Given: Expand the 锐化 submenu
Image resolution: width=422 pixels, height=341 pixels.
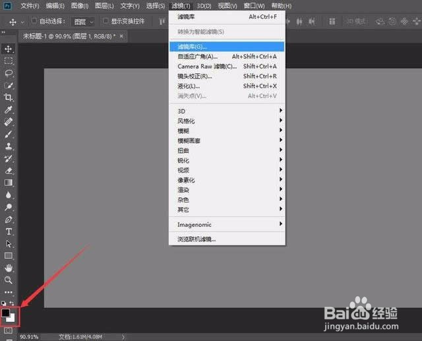Looking at the screenshot, I should coord(227,160).
